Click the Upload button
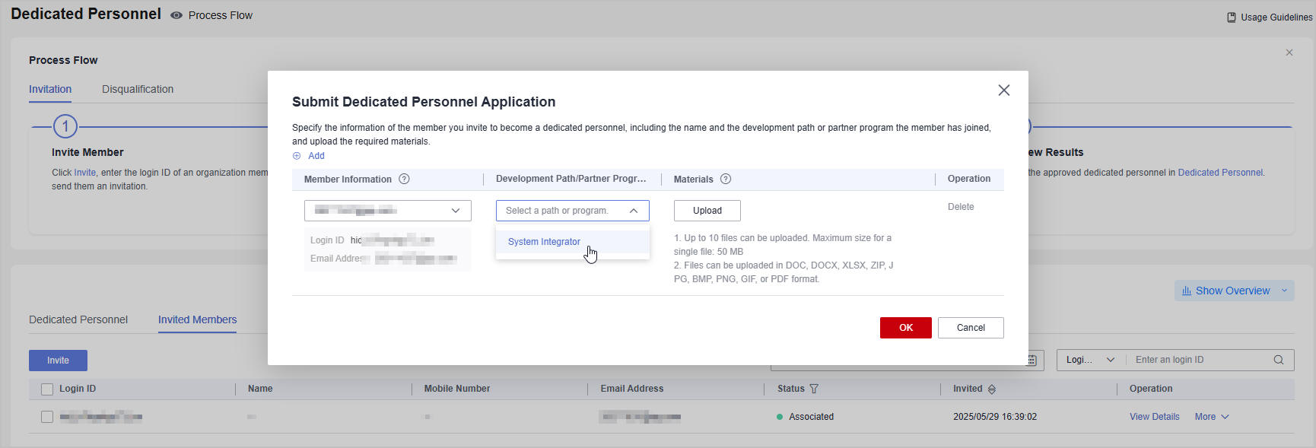This screenshot has height=448, width=1316. click(x=707, y=211)
